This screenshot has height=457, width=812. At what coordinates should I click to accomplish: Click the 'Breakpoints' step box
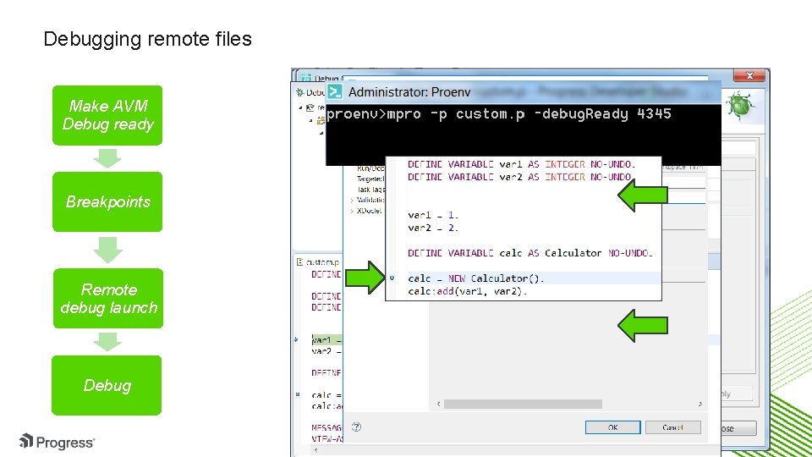coord(107,201)
